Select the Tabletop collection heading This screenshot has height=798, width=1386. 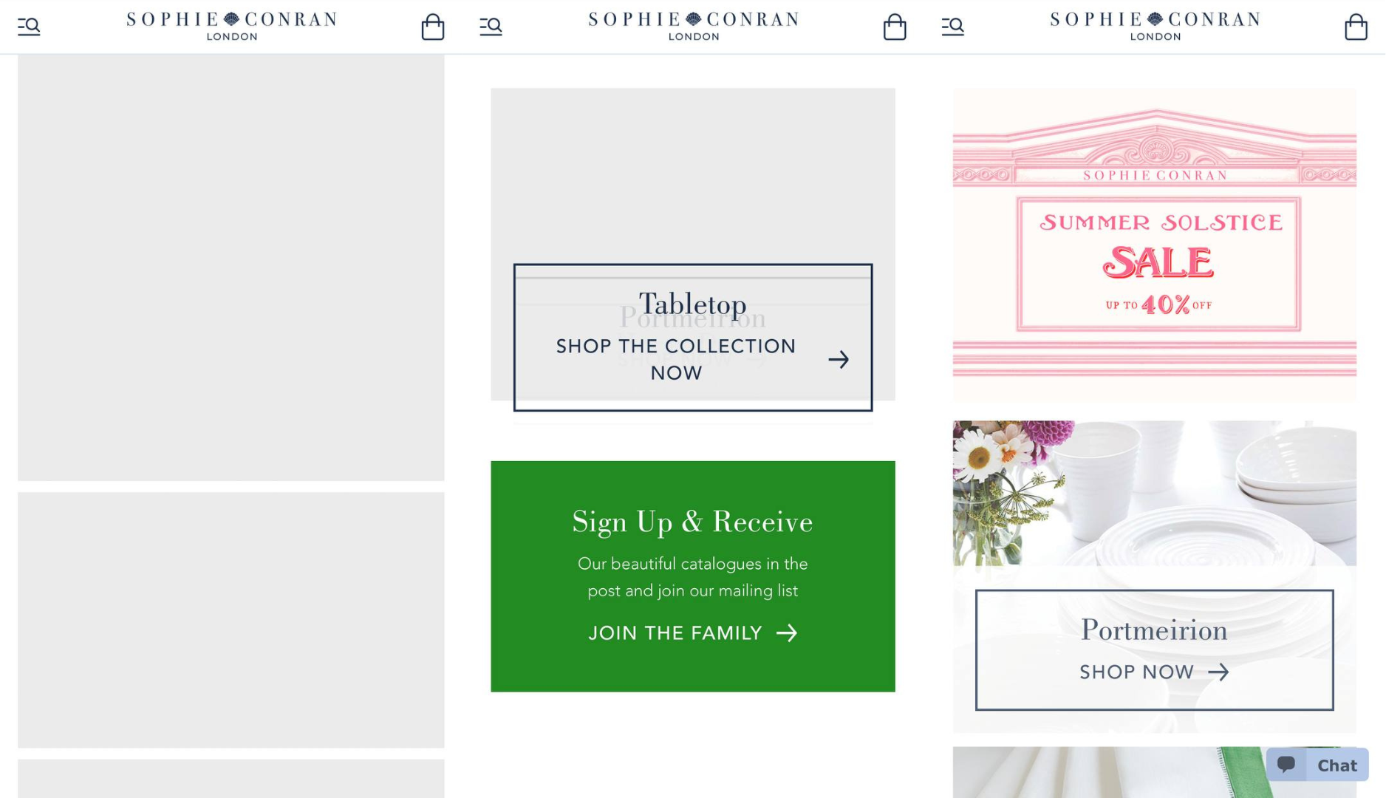coord(692,304)
